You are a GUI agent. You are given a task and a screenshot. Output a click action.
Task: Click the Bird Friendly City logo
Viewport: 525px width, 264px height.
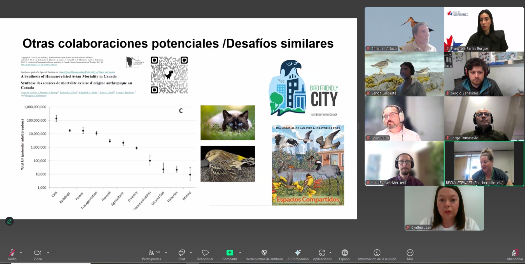(304, 88)
